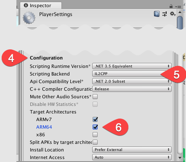Click the x86 label text

40,135
